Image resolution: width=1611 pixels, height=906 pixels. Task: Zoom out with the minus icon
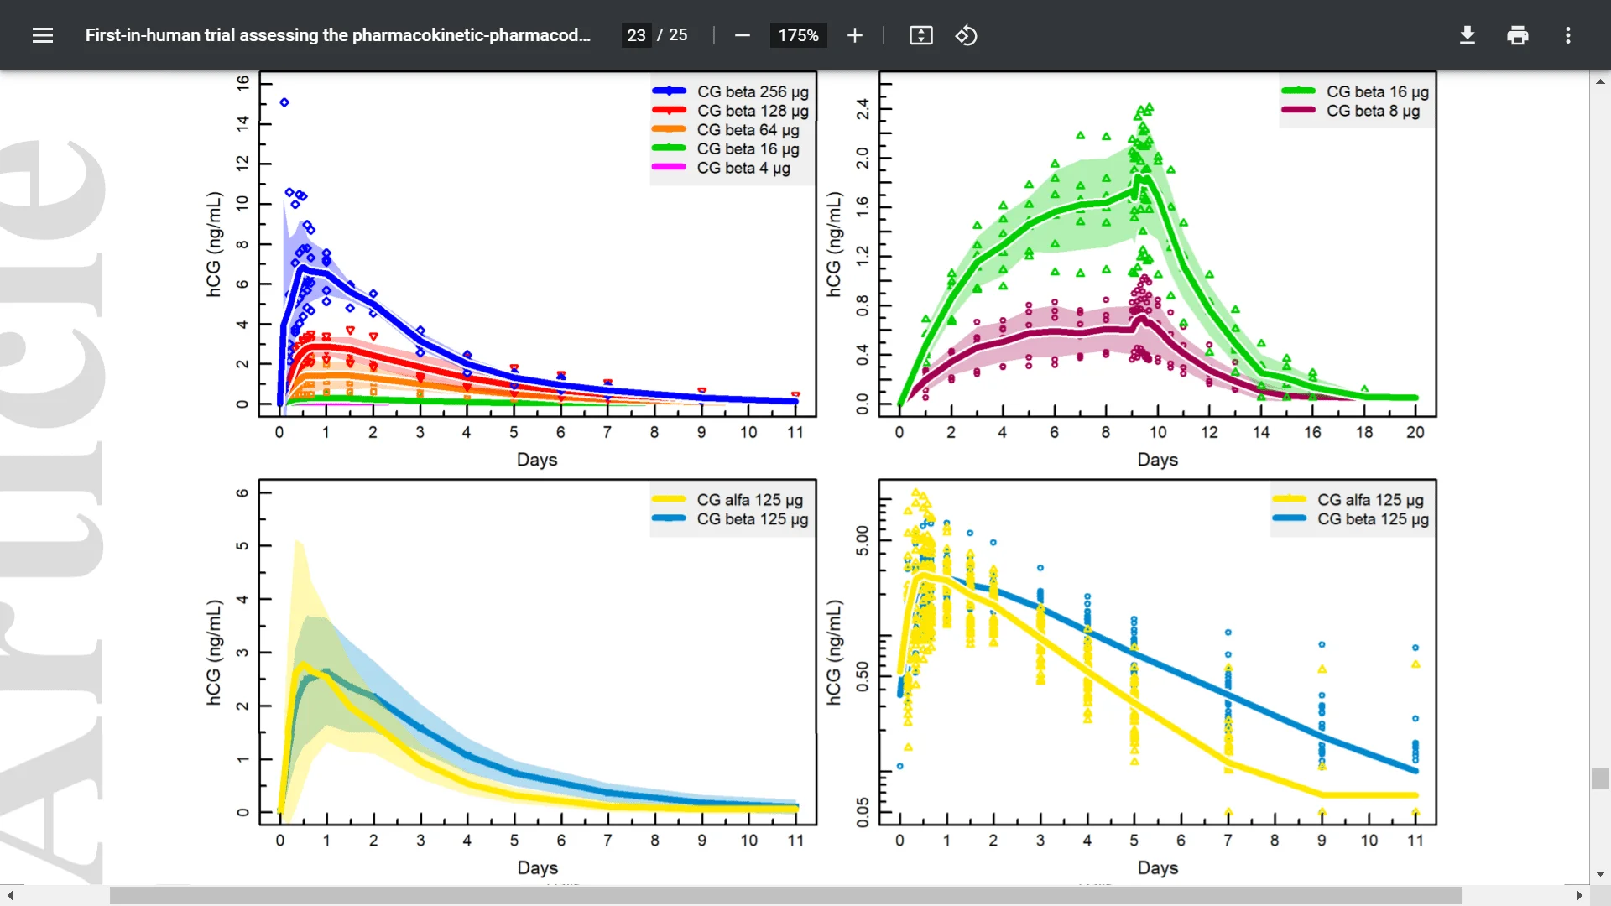[x=742, y=35]
